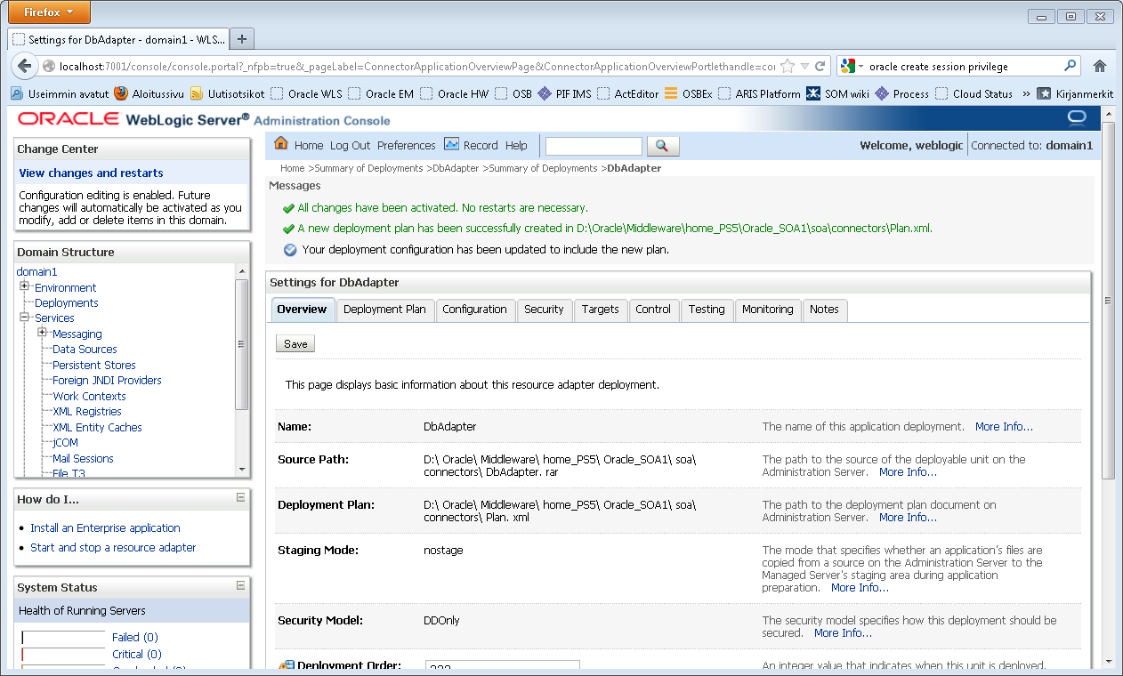The image size is (1123, 676).
Task: Click the console search input field
Action: point(594,146)
